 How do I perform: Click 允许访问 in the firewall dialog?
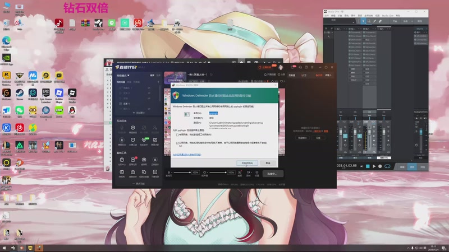(x=247, y=163)
